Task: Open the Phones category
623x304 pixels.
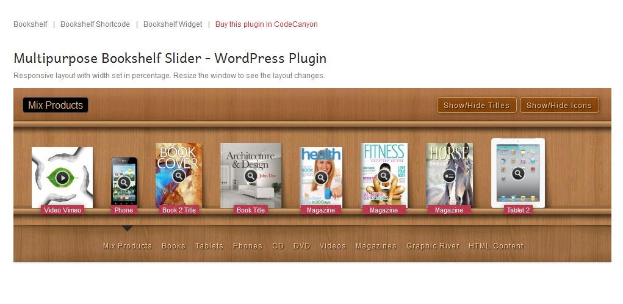Action: tap(248, 246)
